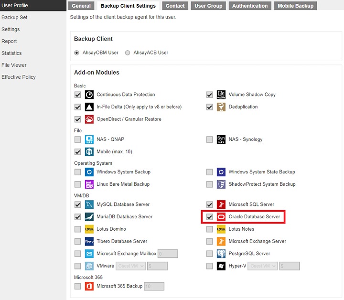This screenshot has height=300, width=344.
Task: Open the Mobile Backup tab
Action: tap(295, 6)
